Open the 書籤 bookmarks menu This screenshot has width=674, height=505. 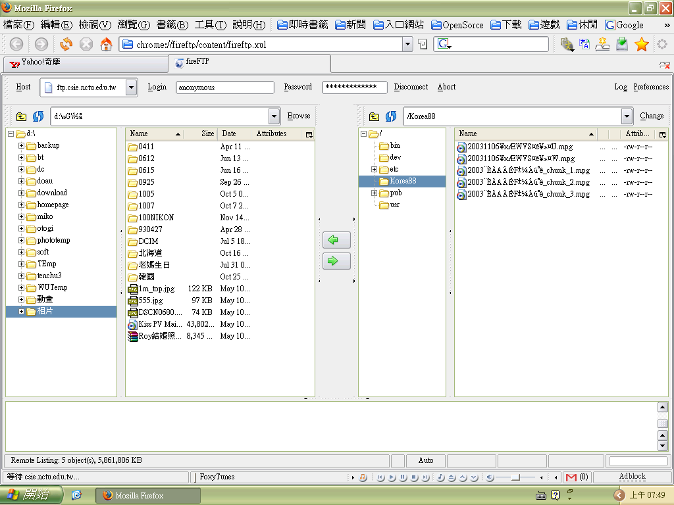[x=172, y=25]
